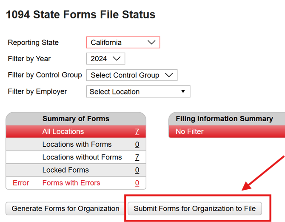Select the Locked Forms row label
285x222 pixels.
point(66,170)
